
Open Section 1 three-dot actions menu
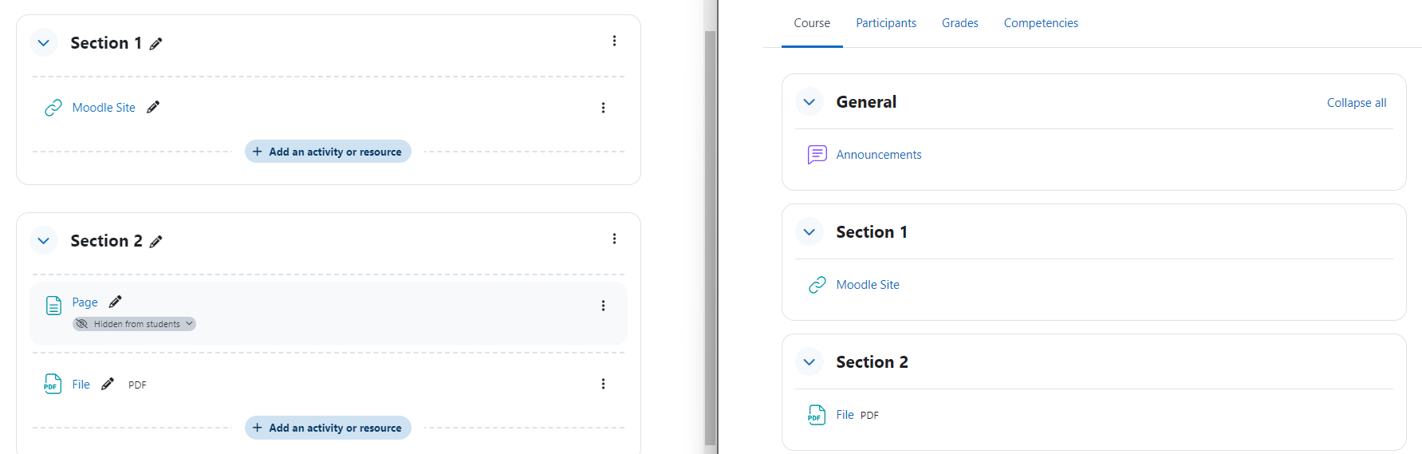point(614,41)
